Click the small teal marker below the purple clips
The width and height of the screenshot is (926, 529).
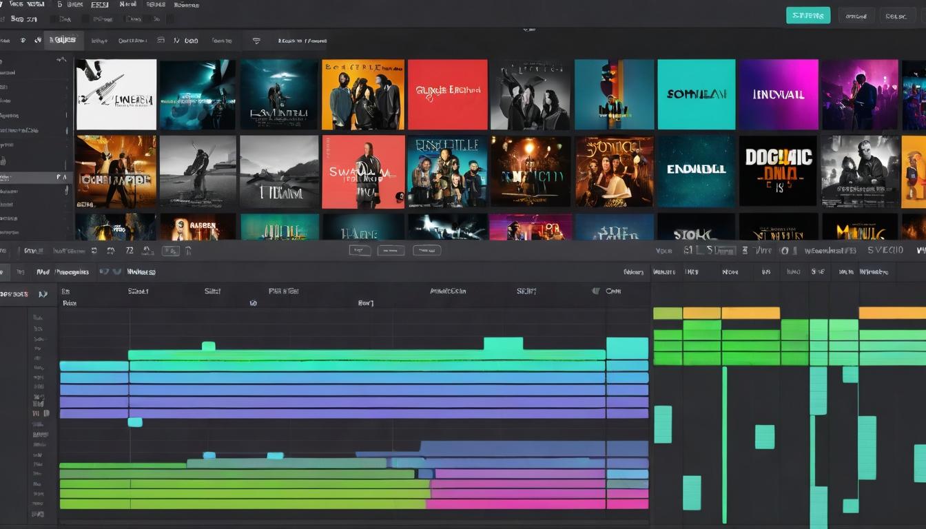[135, 422]
